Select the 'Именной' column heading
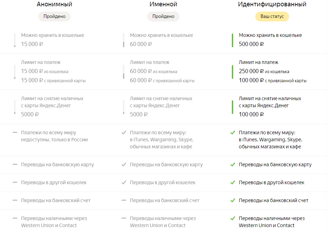 tap(163, 4)
